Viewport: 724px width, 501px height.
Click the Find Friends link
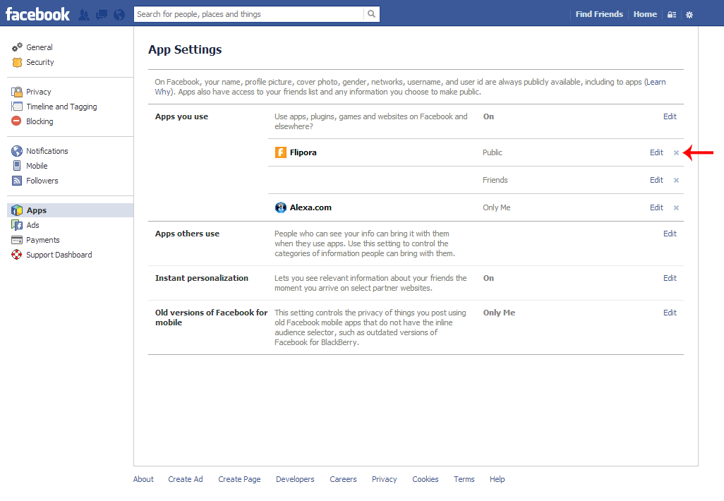click(x=599, y=14)
